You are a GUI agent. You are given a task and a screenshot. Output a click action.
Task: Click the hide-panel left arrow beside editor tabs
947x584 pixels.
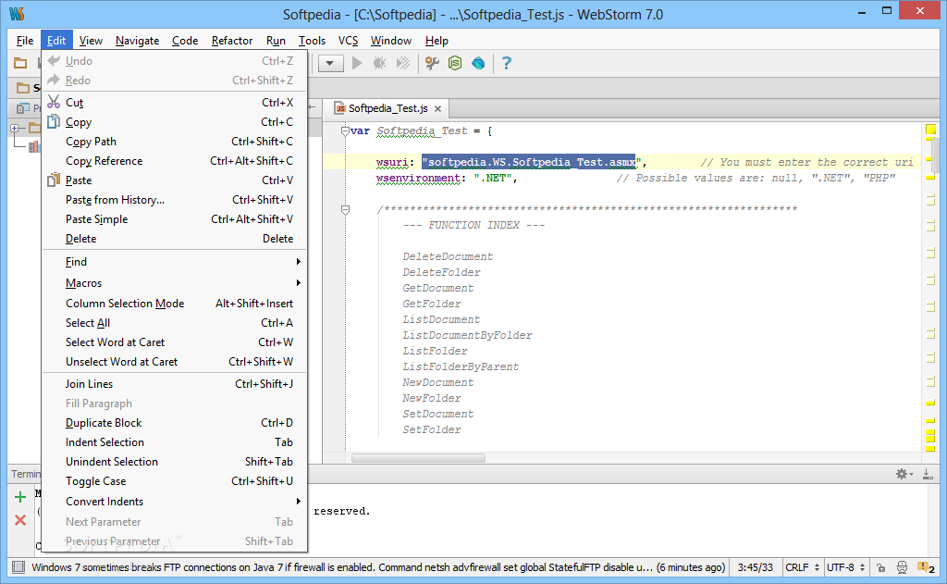point(313,107)
